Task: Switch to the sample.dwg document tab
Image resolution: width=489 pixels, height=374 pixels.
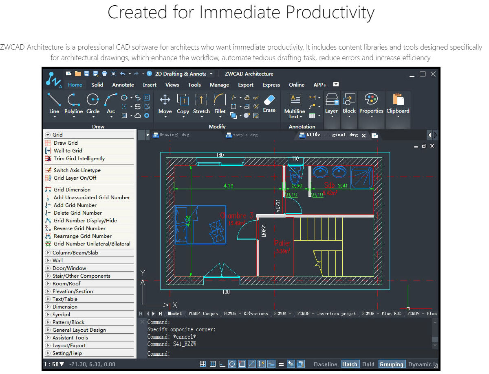Action: point(242,135)
